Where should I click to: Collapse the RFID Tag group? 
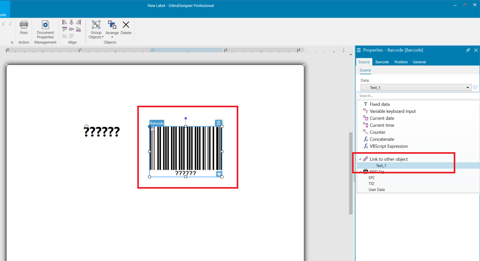click(360, 172)
